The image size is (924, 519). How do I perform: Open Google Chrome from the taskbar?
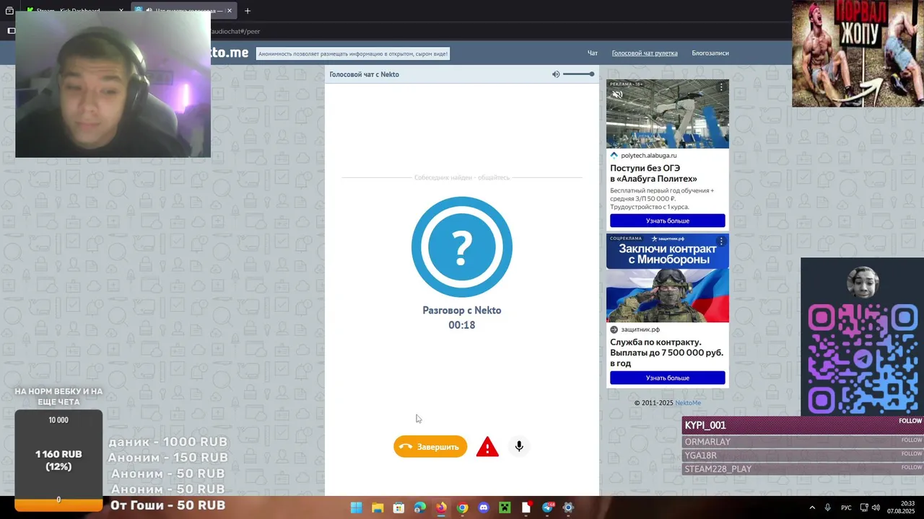pyautogui.click(x=463, y=507)
